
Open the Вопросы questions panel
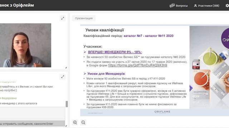[x=179, y=6]
